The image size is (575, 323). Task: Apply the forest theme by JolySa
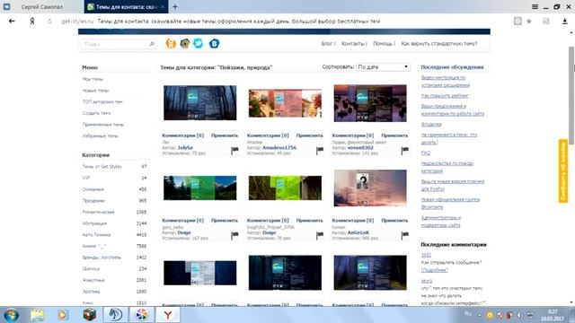[x=225, y=135]
